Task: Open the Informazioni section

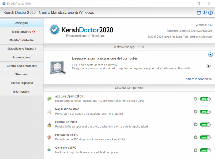Action: (22, 92)
